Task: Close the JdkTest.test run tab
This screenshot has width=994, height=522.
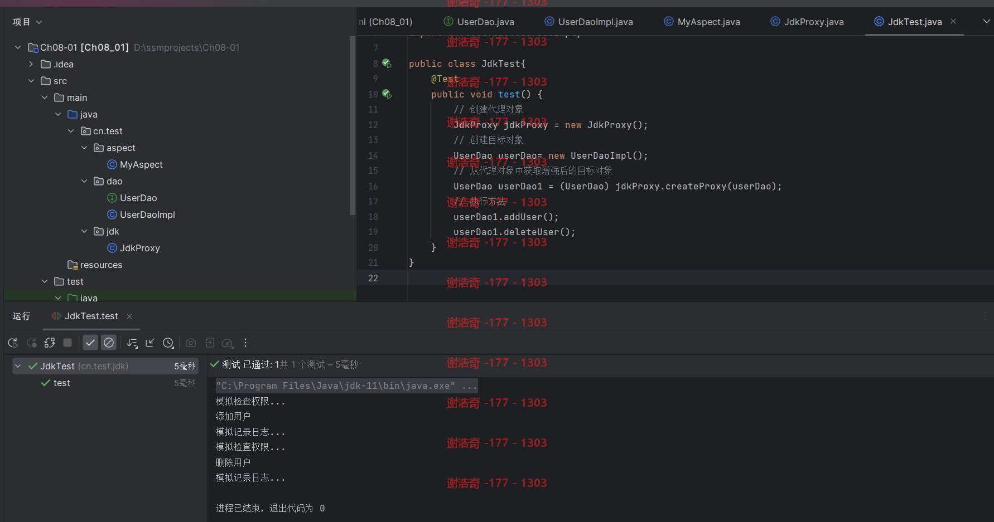Action: point(129,316)
